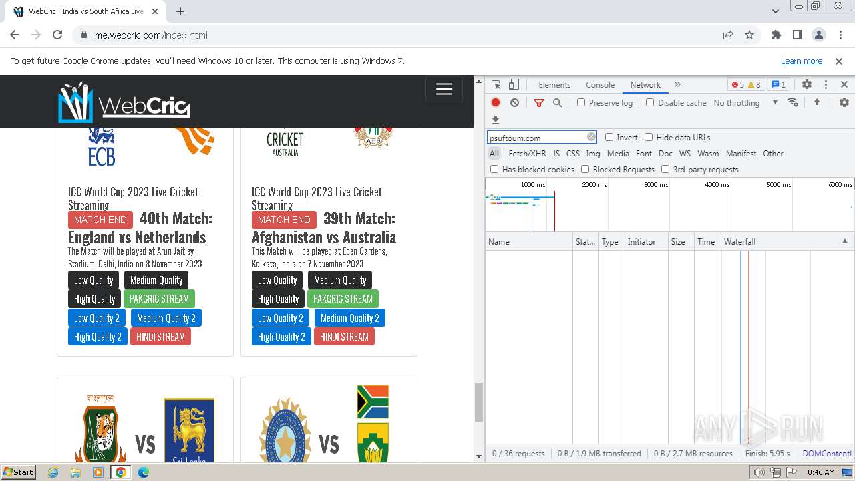The height and width of the screenshot is (481, 855).
Task: Open network conditions wifi icon
Action: point(793,102)
